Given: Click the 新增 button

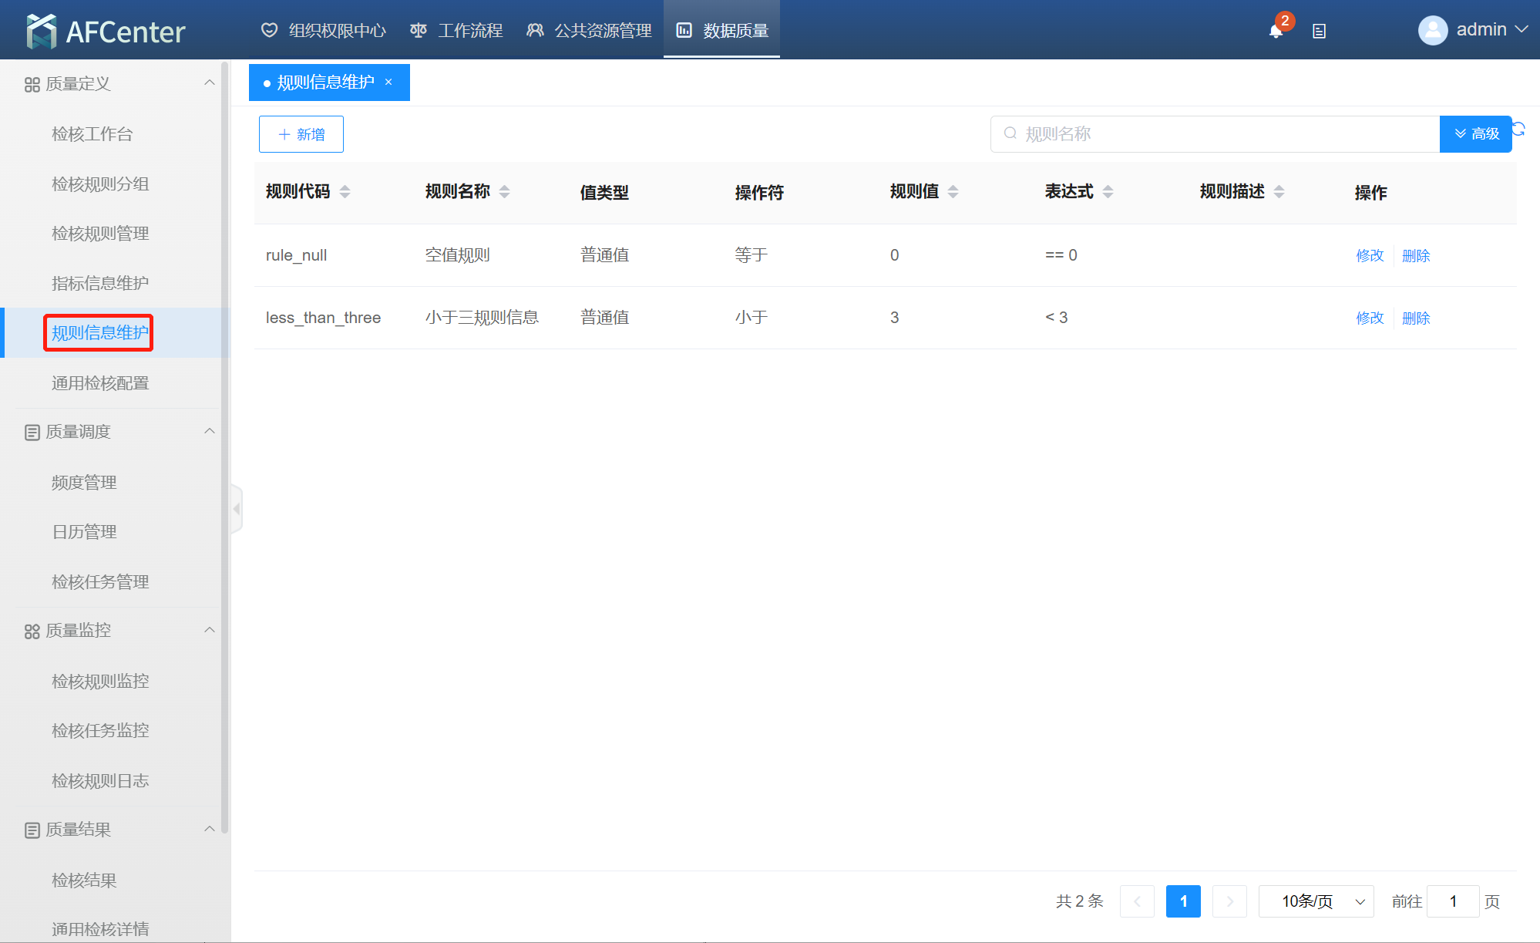Looking at the screenshot, I should coord(301,134).
